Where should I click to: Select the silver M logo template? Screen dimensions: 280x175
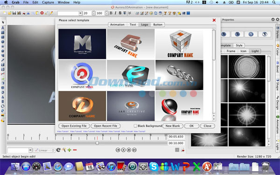coord(82,44)
